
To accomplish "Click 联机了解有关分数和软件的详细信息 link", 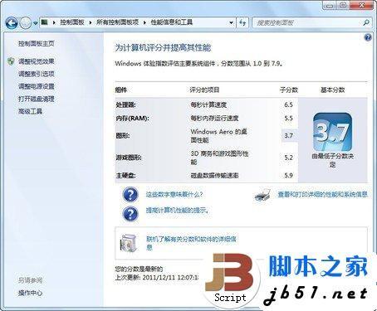I will [191, 243].
